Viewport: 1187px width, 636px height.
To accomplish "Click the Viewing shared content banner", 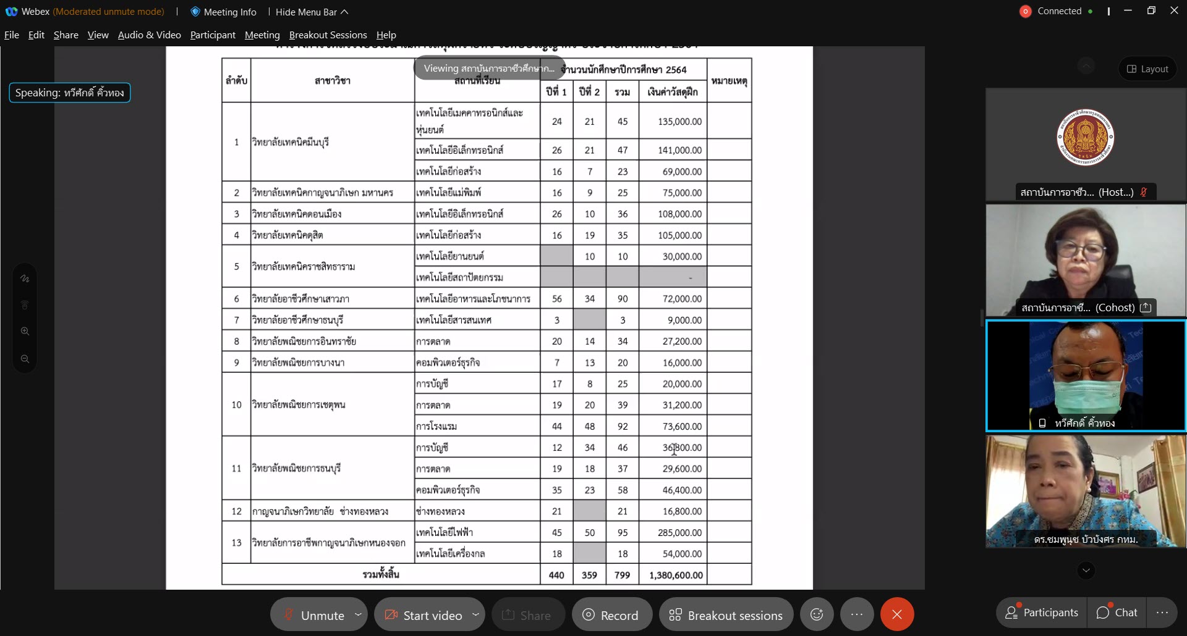I will (x=488, y=69).
